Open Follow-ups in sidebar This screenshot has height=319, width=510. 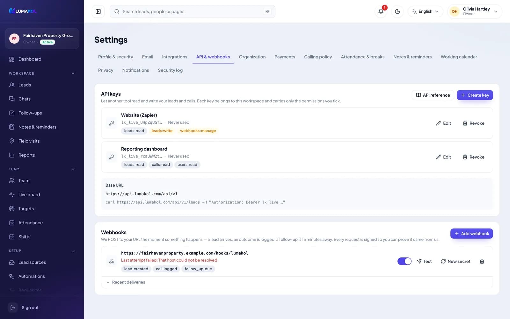42,113
